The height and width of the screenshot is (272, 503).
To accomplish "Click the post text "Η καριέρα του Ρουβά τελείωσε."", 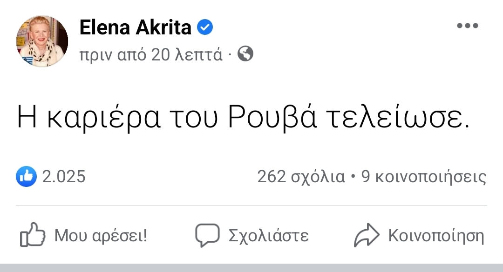I will [242, 118].
